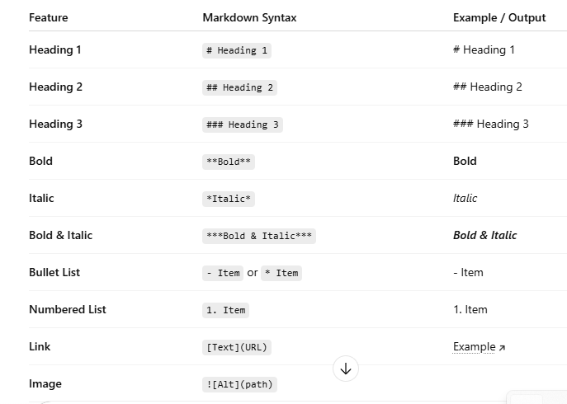
Task: Click the Numbered List row label
Action: tap(68, 310)
